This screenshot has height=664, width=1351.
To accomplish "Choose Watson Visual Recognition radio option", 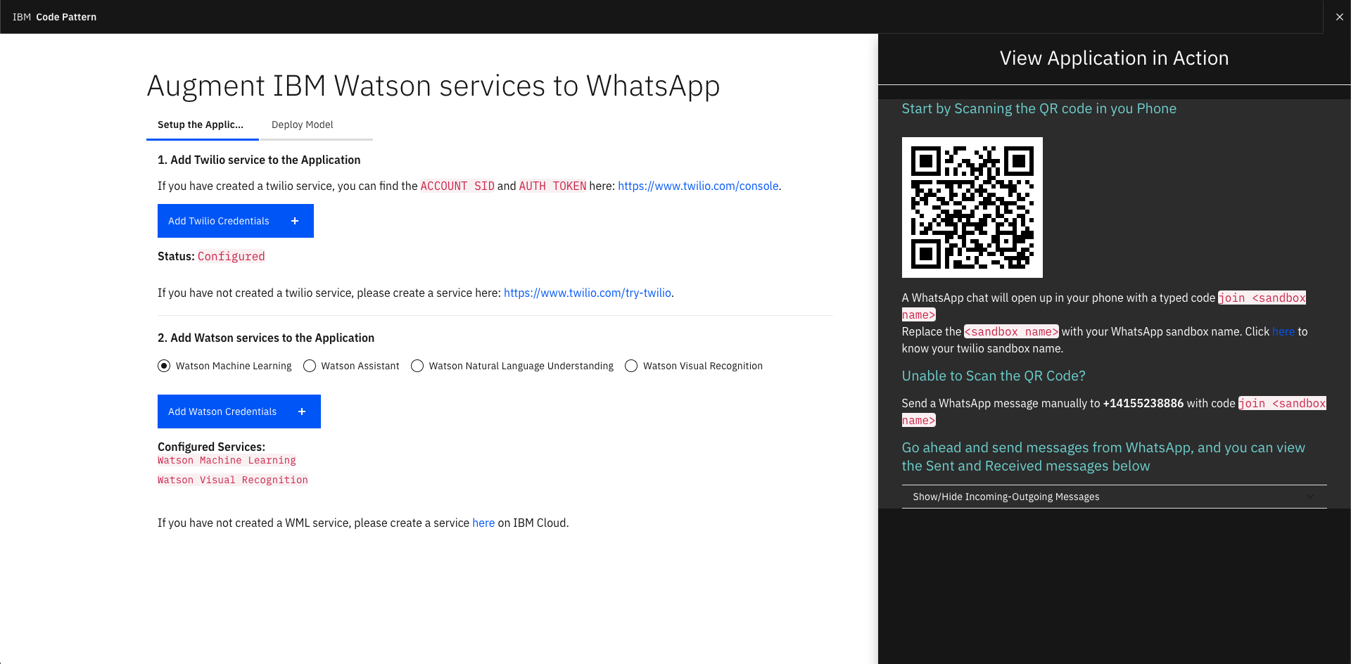I will (x=631, y=366).
